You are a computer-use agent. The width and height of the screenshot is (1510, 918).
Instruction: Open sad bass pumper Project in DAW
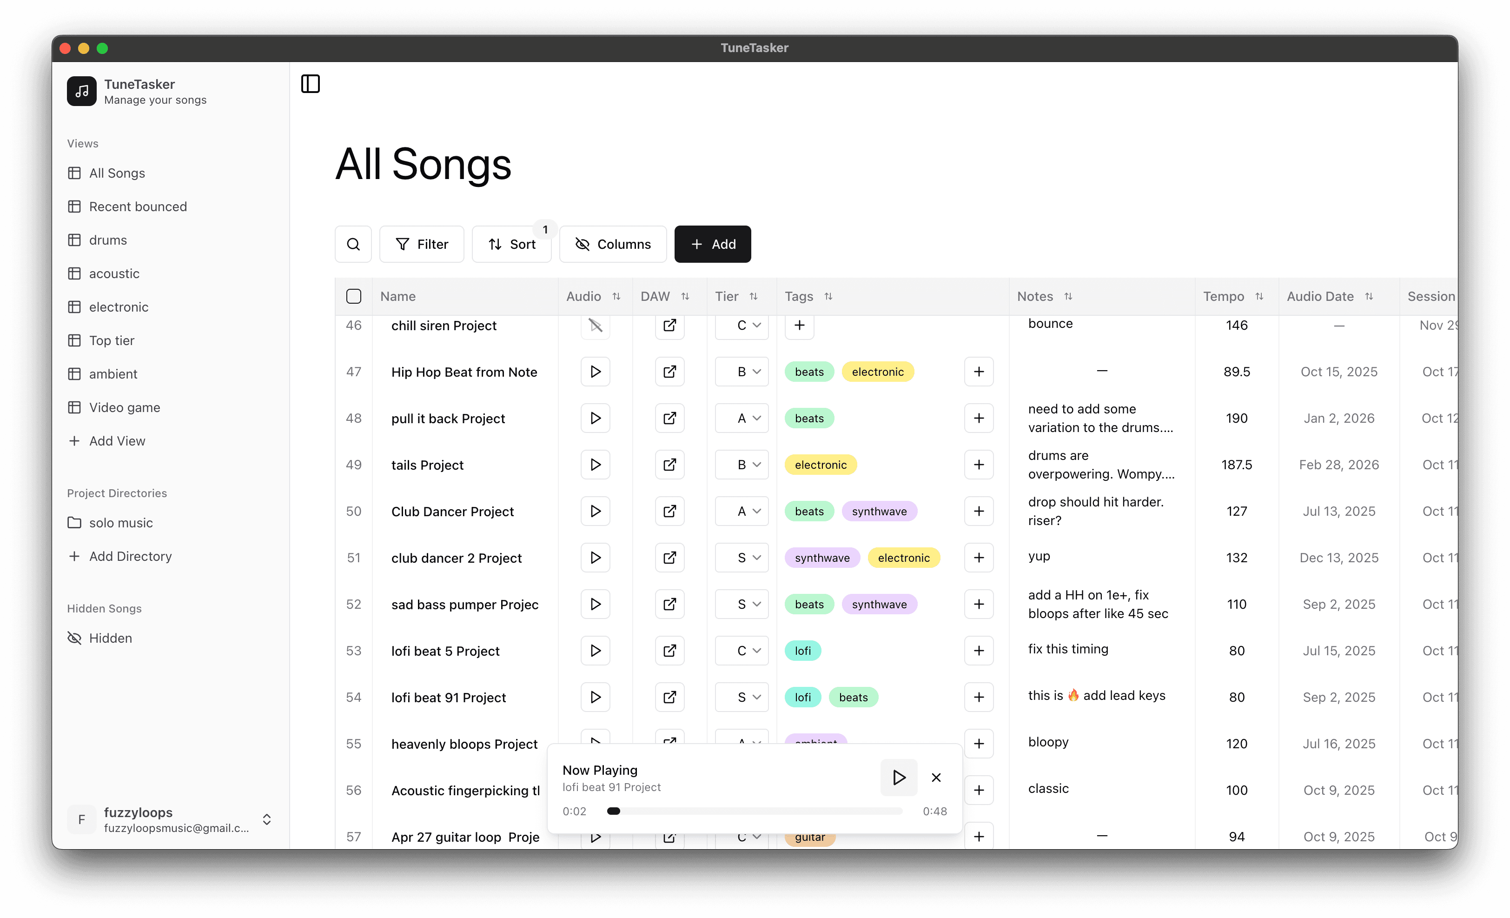(x=670, y=604)
